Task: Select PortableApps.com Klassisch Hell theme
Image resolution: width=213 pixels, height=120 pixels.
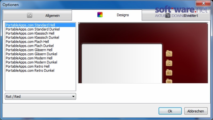Action: pyautogui.click(x=40, y=33)
